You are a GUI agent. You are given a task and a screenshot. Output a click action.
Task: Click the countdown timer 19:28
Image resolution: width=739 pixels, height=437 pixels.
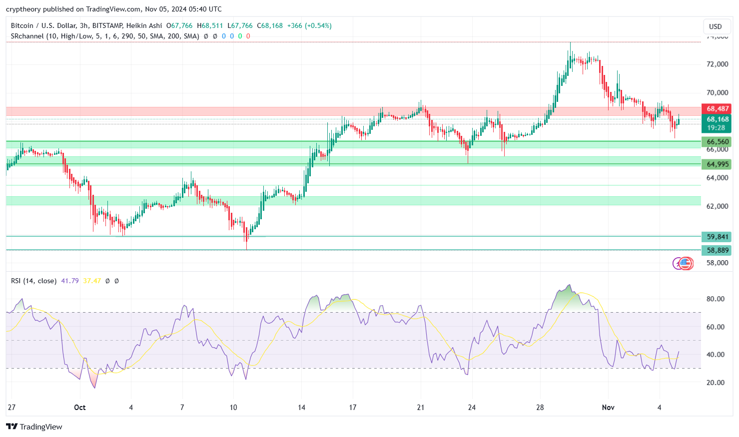point(716,128)
